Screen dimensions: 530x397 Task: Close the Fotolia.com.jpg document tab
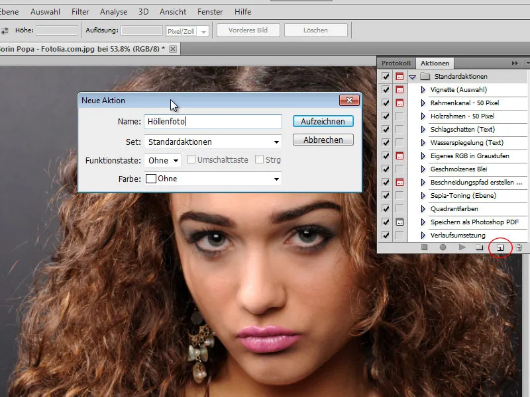pyautogui.click(x=173, y=49)
